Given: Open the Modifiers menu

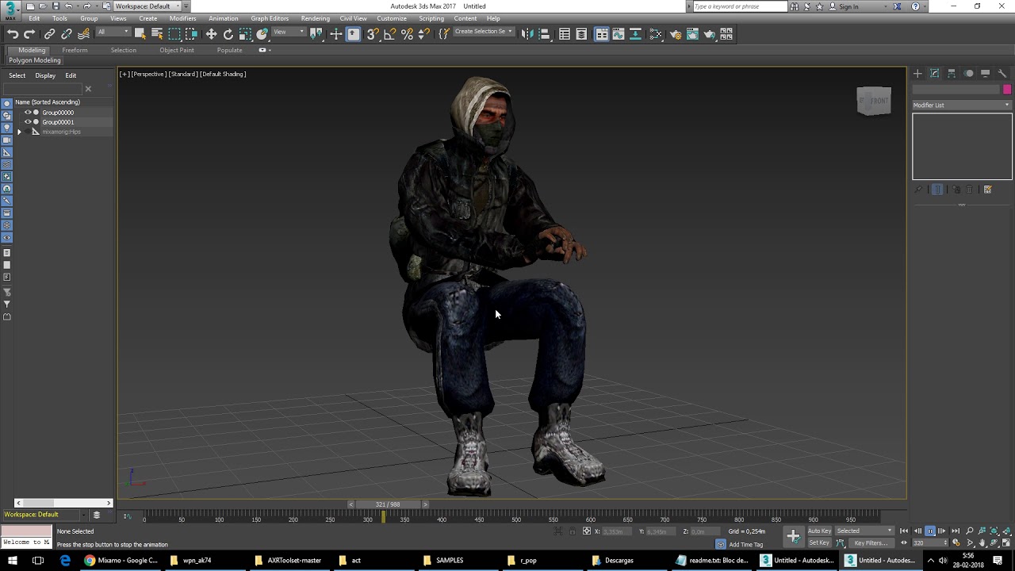Looking at the screenshot, I should click(182, 18).
